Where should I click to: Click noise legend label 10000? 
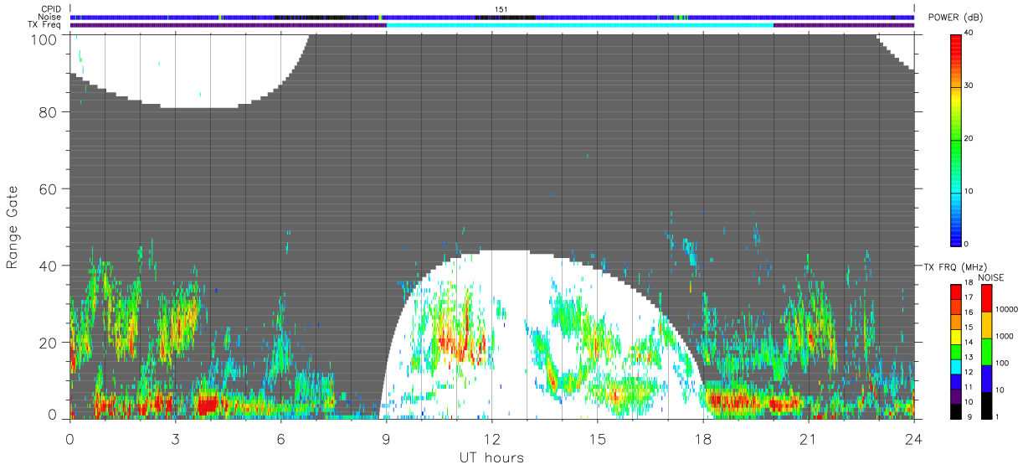pyautogui.click(x=1008, y=309)
